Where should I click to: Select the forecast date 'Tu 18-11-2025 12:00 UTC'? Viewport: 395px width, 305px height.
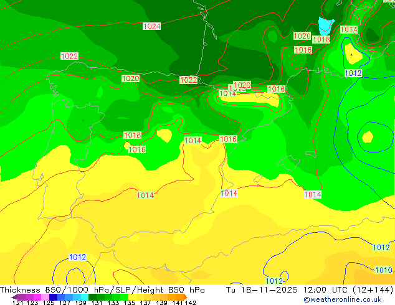point(287,289)
